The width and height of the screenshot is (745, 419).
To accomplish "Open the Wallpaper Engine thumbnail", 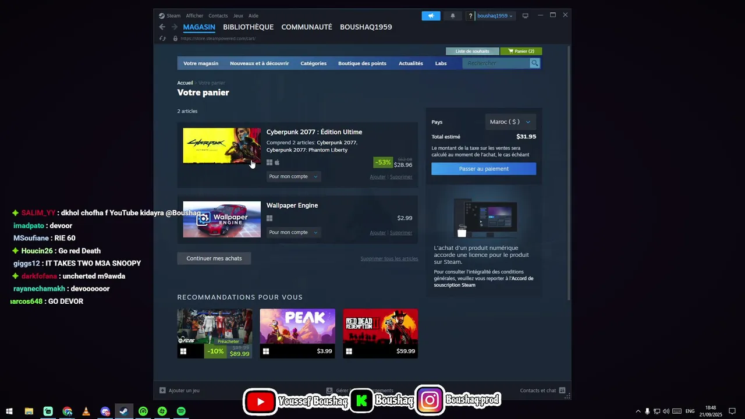I will click(222, 219).
